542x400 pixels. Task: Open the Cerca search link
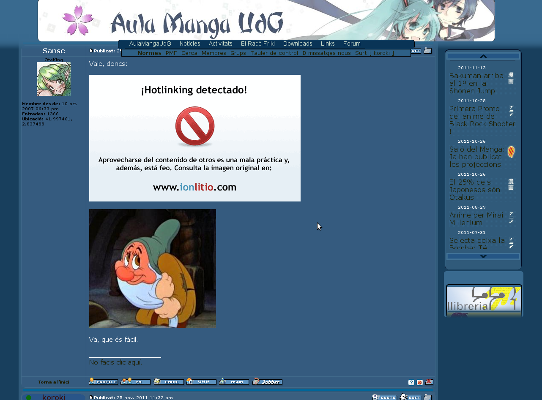[189, 53]
